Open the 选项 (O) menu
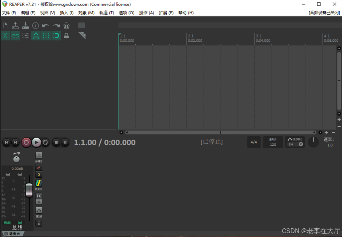The image size is (342, 237). (126, 13)
